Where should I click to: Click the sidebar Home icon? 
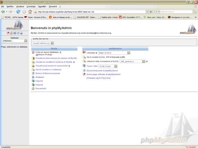[x=8, y=33]
